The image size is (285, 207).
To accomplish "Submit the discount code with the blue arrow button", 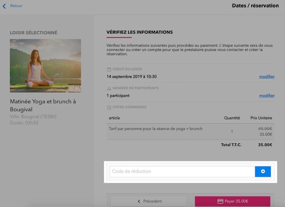I will (x=263, y=171).
